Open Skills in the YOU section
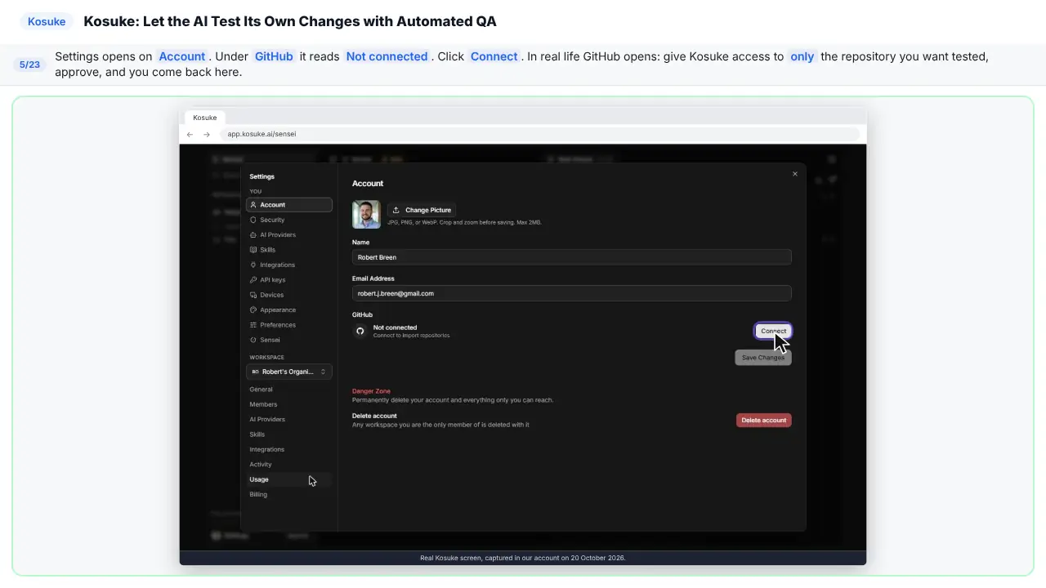 click(x=289, y=250)
